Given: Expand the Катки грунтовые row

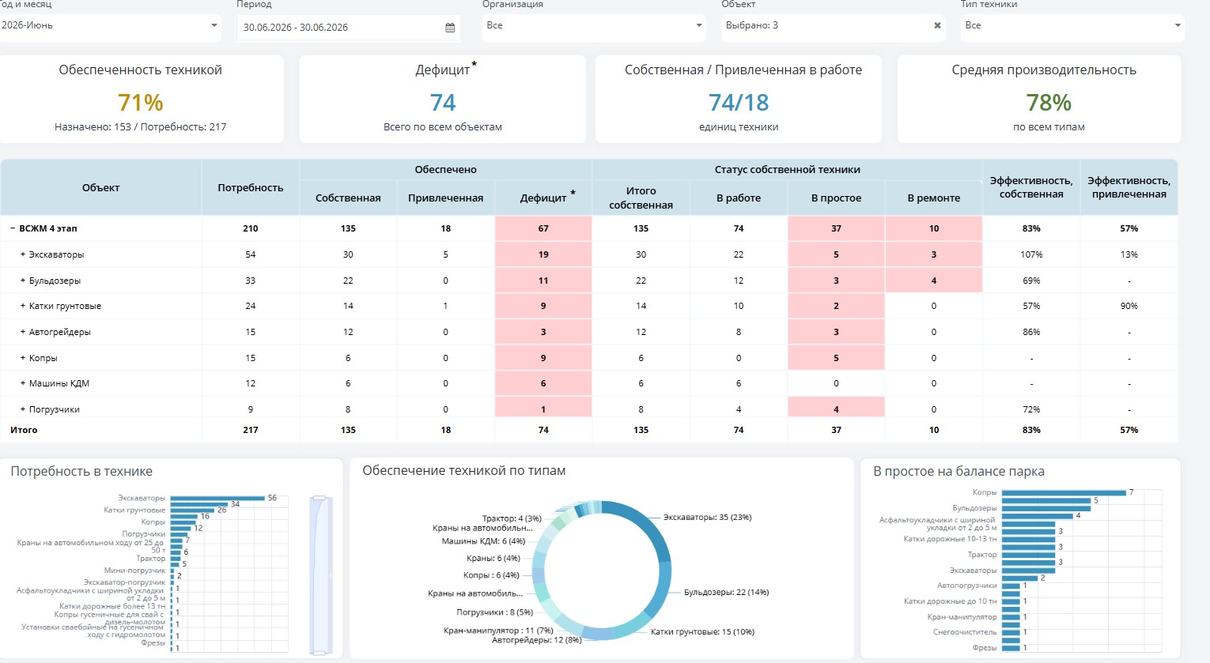Looking at the screenshot, I should pyautogui.click(x=23, y=306).
